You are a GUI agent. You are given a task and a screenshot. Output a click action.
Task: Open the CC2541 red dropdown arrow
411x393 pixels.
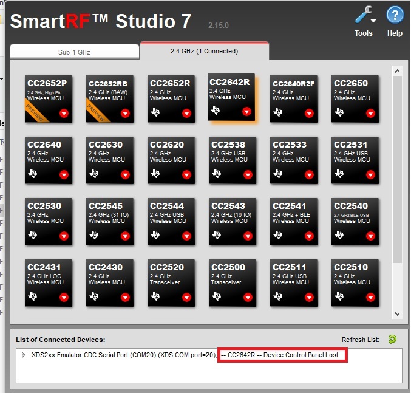point(309,236)
